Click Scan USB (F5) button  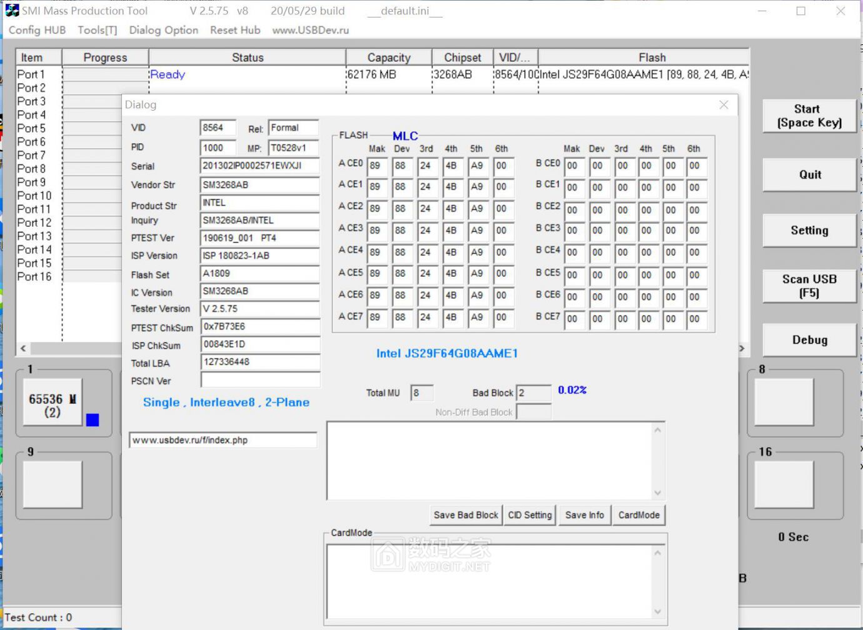coord(809,286)
